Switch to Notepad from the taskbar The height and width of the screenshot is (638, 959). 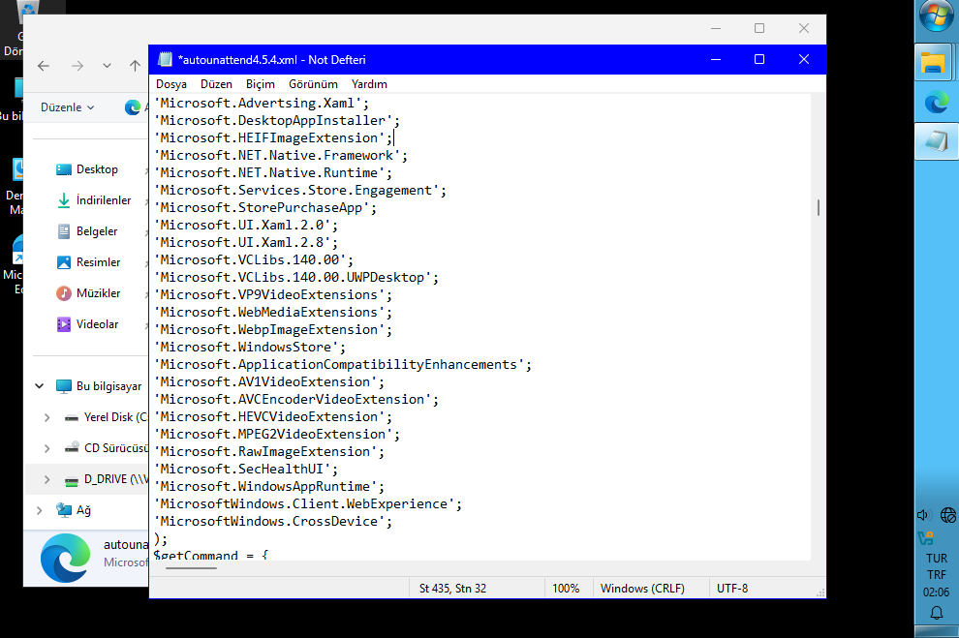pyautogui.click(x=937, y=141)
